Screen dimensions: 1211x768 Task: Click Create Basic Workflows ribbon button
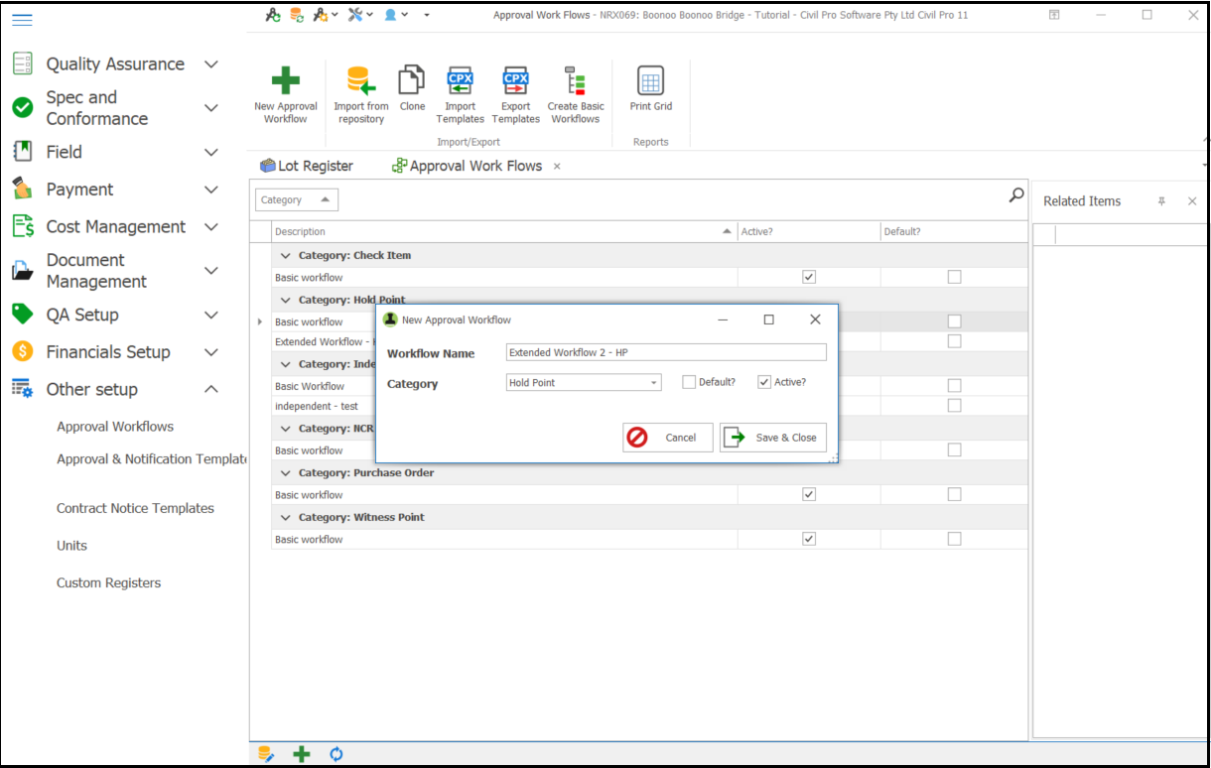576,95
